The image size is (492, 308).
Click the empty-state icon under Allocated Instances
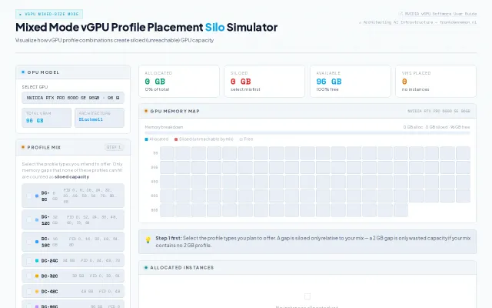pyautogui.click(x=307, y=296)
